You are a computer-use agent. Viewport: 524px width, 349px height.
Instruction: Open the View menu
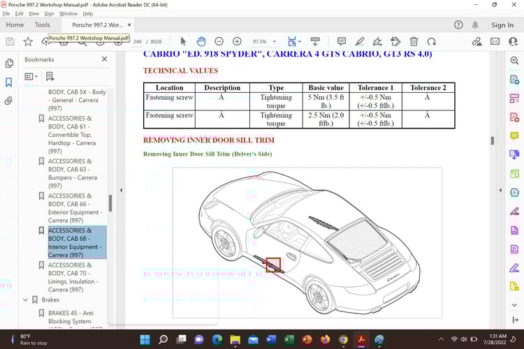point(34,14)
